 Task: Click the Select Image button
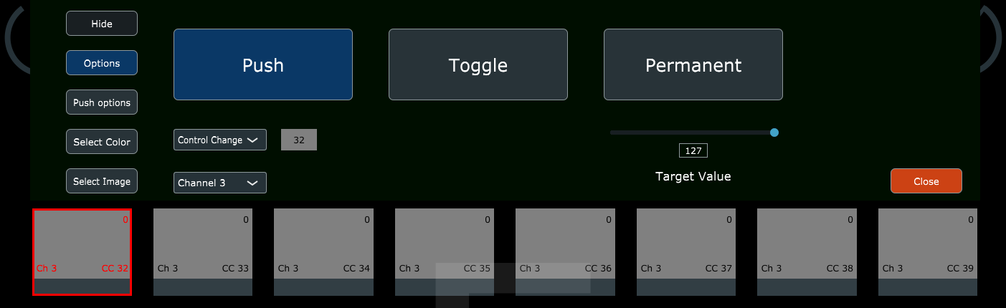(102, 181)
